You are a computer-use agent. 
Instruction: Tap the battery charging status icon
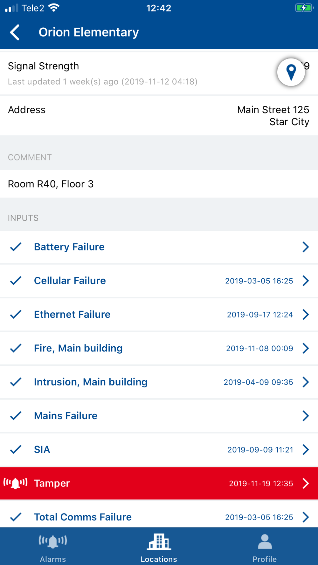click(x=304, y=8)
